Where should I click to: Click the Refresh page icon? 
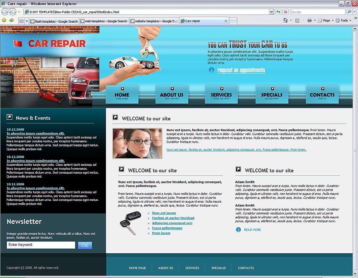[278, 12]
